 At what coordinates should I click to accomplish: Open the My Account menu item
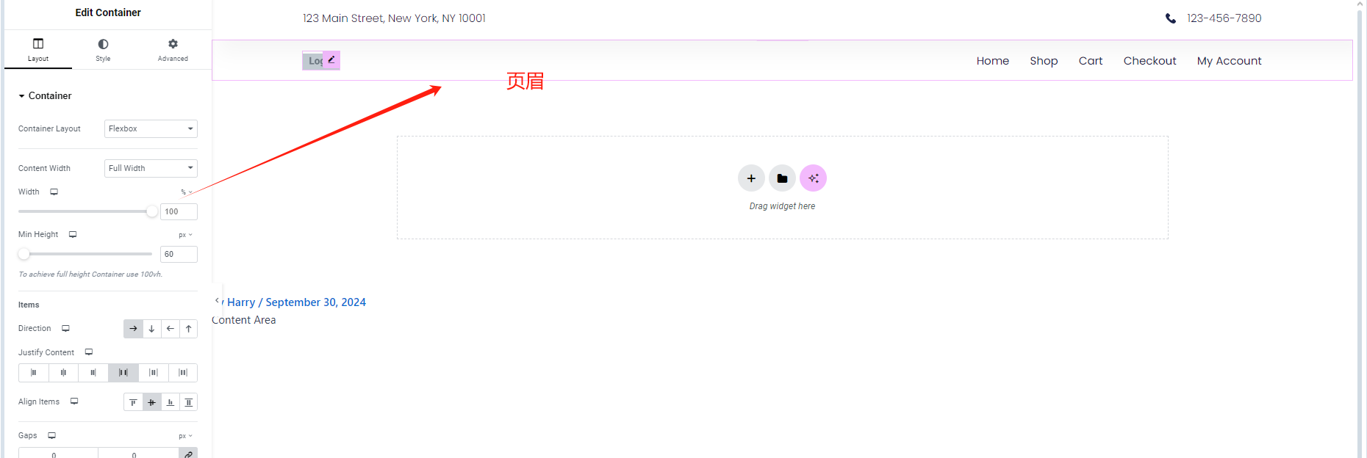[x=1229, y=61]
